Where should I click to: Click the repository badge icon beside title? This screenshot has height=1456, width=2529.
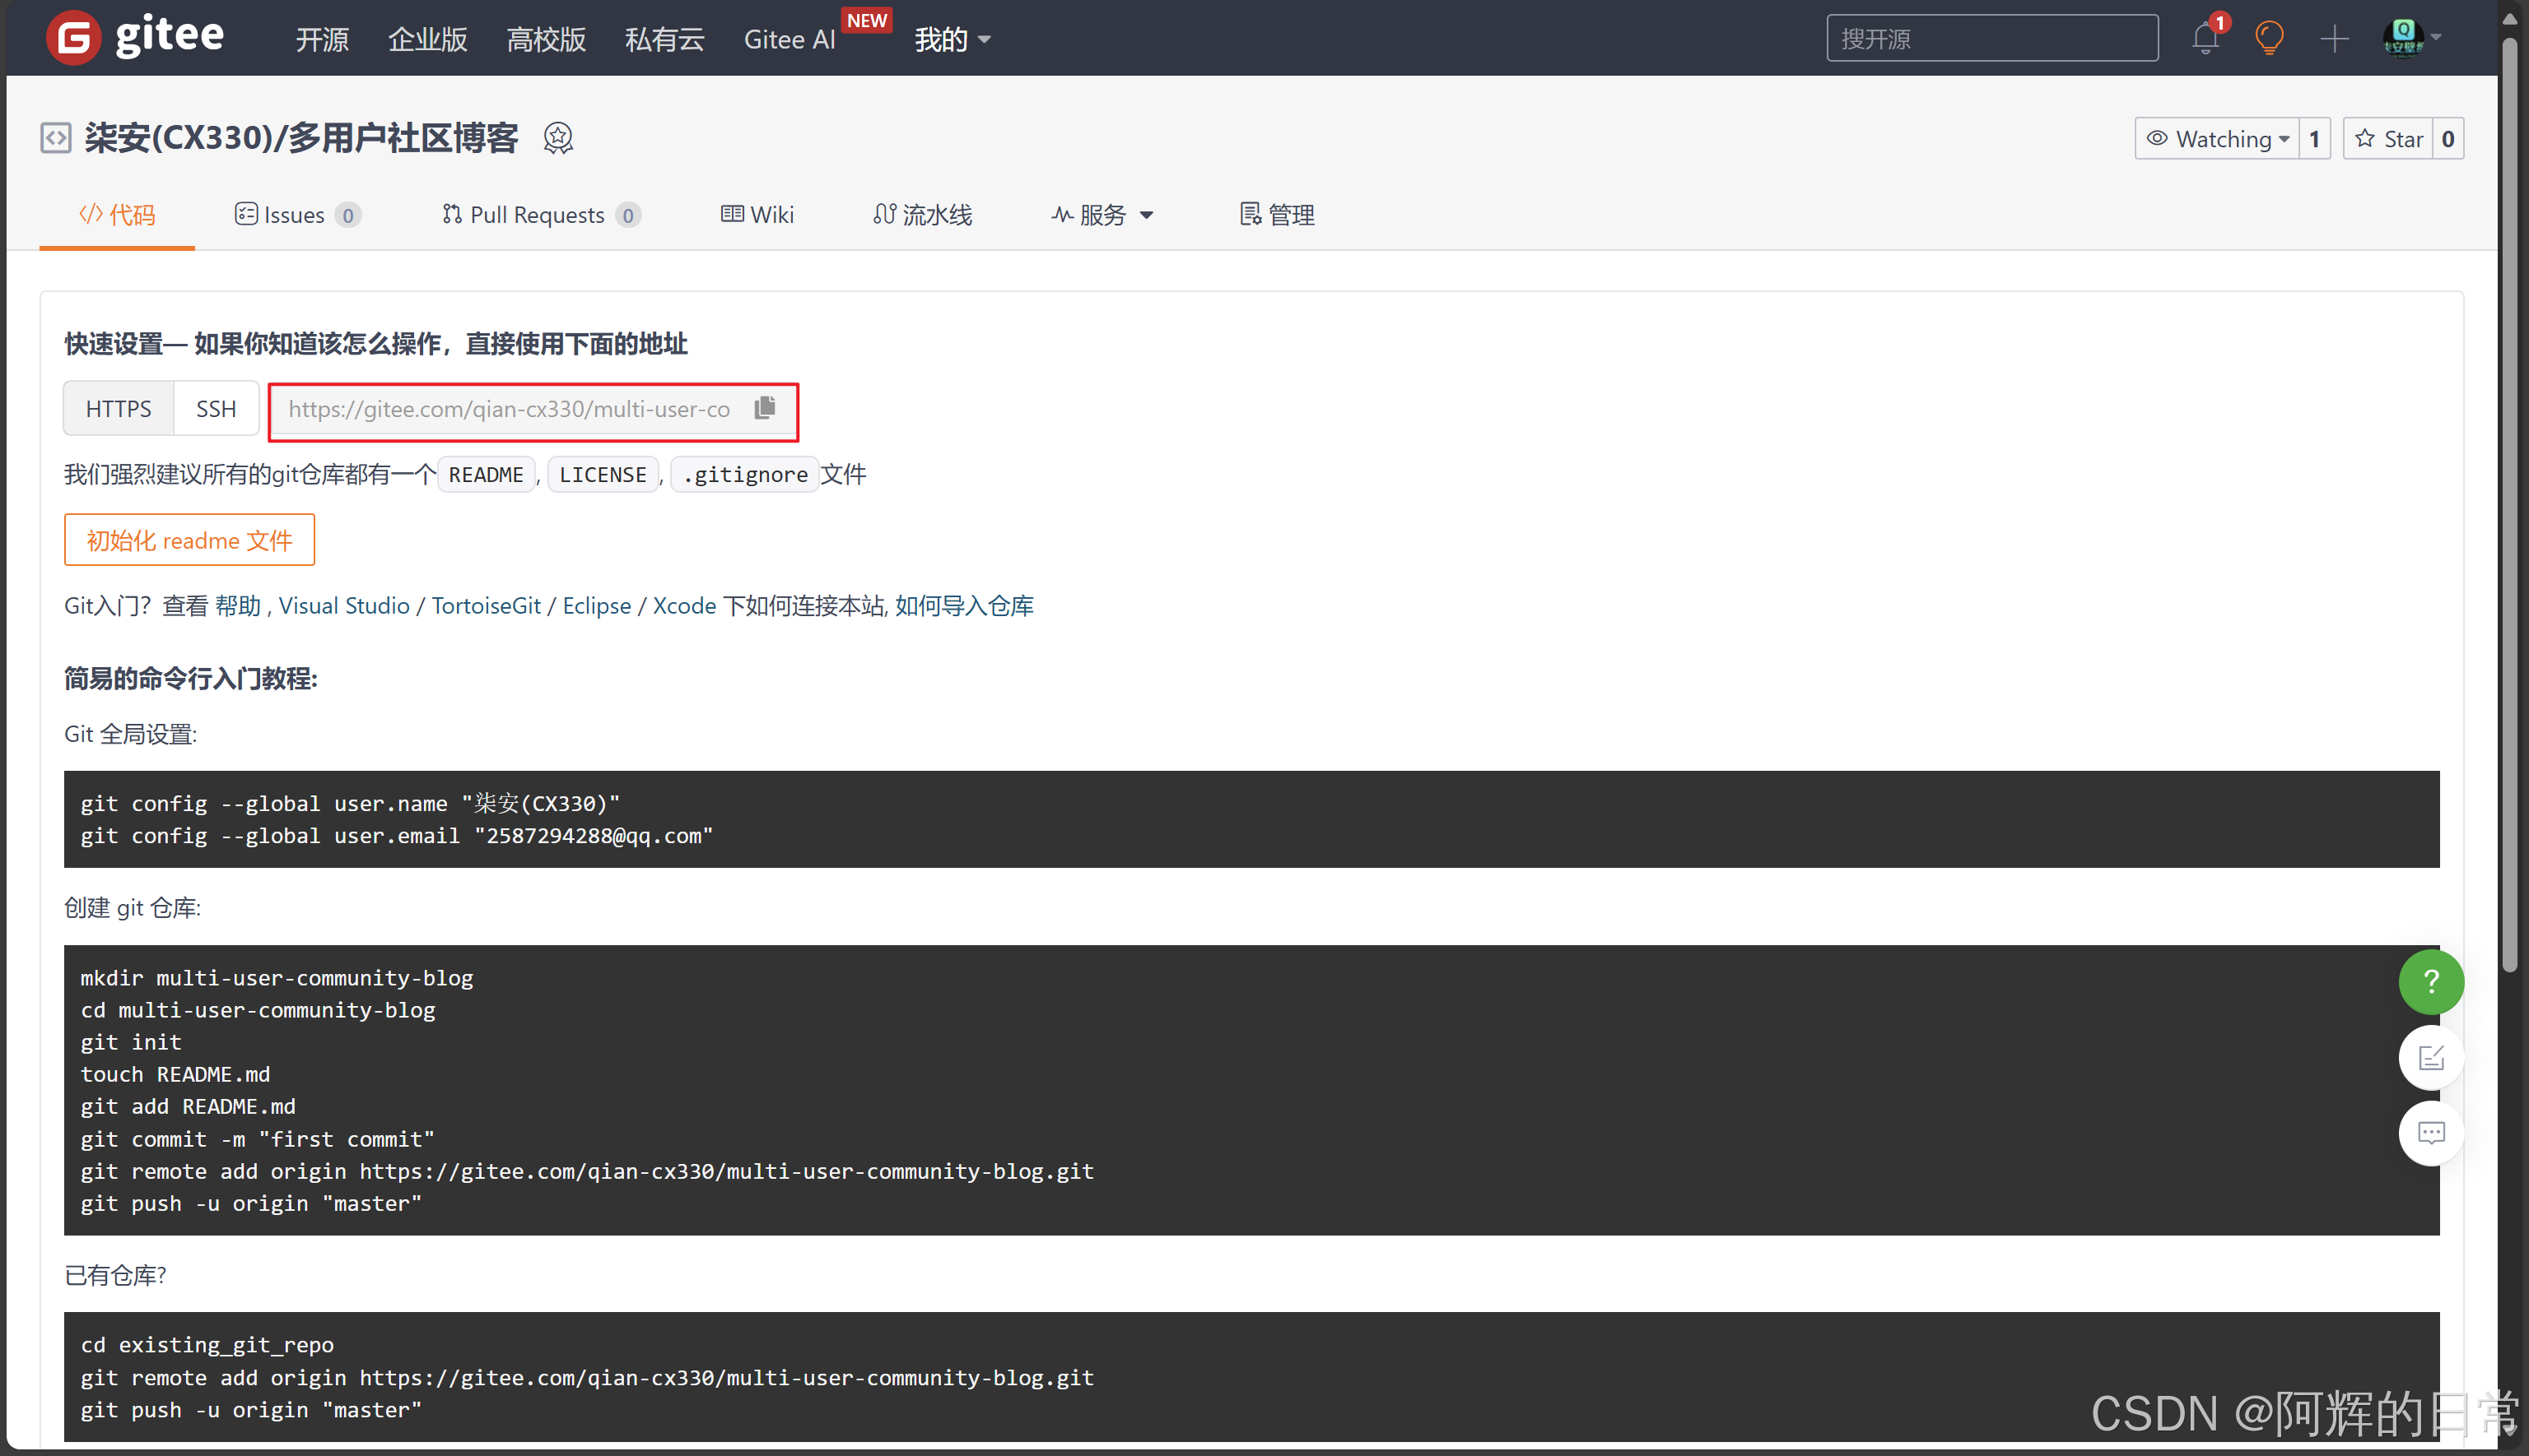557,138
